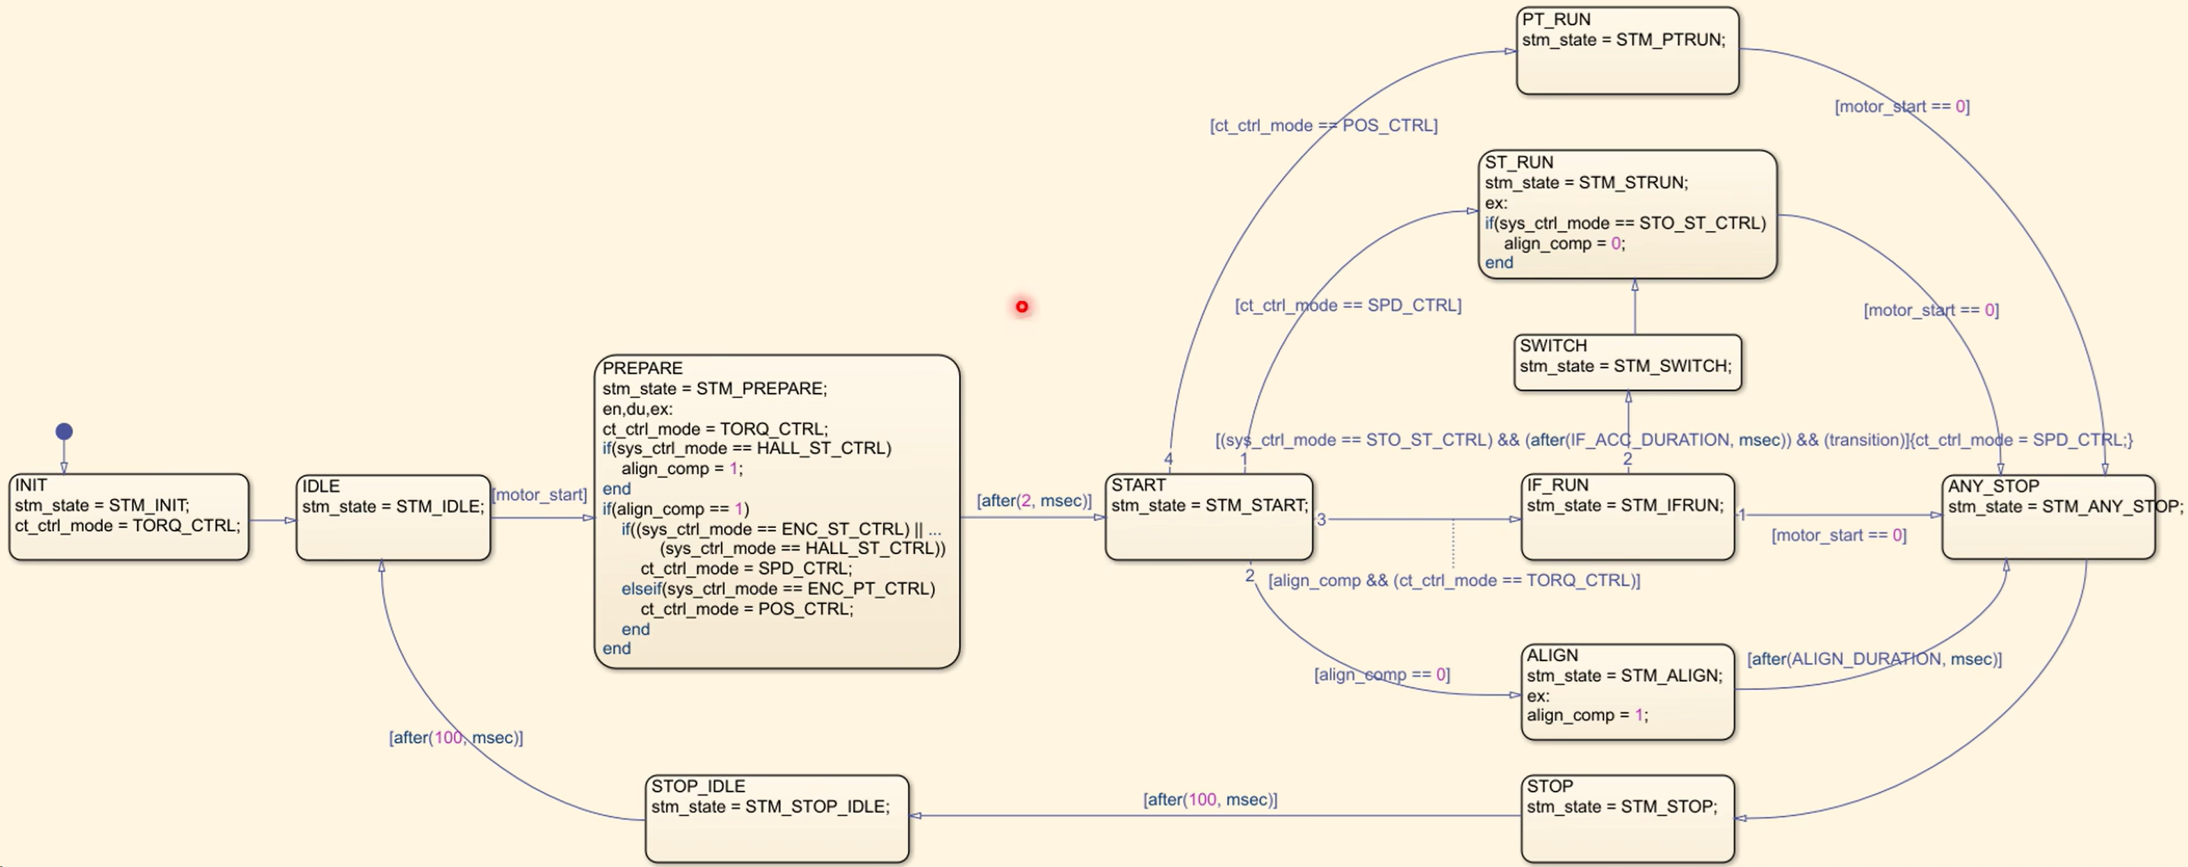Select the SWITCH state box
This screenshot has height=867, width=2188.
1627,362
